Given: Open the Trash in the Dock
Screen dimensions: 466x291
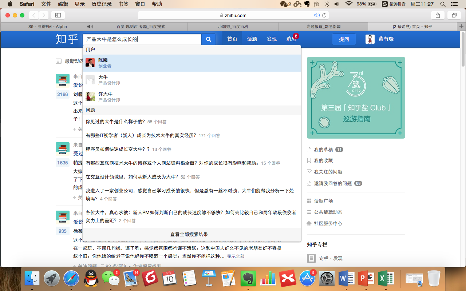Looking at the screenshot, I should (434, 279).
